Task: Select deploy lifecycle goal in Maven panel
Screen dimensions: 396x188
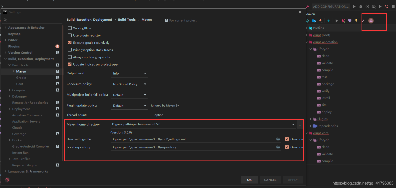Action: point(327,112)
